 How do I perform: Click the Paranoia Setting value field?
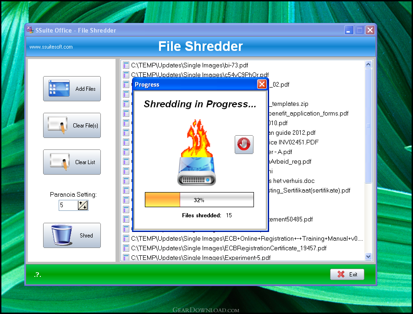pyautogui.click(x=68, y=205)
